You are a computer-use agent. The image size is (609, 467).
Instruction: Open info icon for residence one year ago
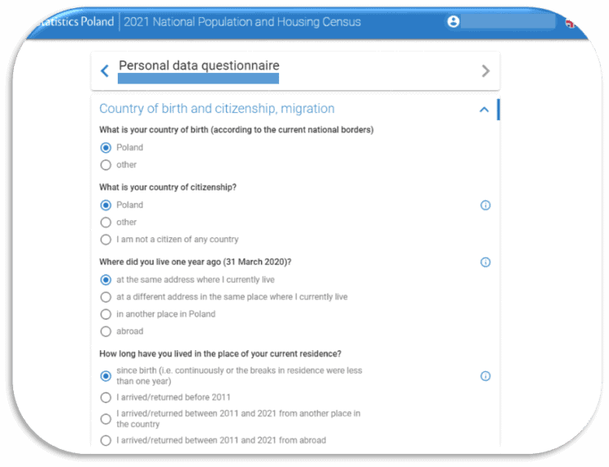[x=485, y=263]
